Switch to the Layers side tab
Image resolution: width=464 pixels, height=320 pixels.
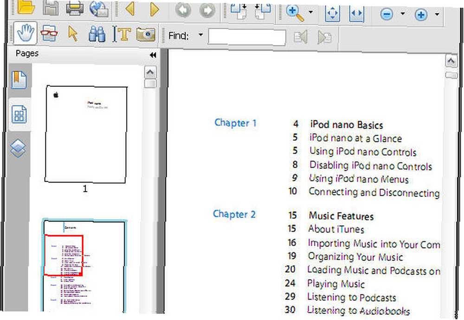pos(18,148)
